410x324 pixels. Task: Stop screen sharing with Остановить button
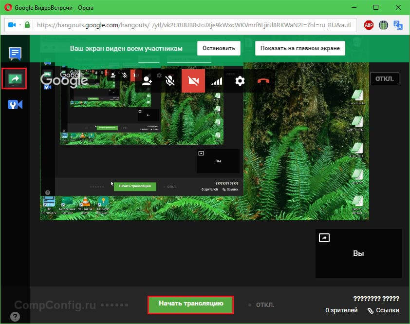(x=219, y=48)
